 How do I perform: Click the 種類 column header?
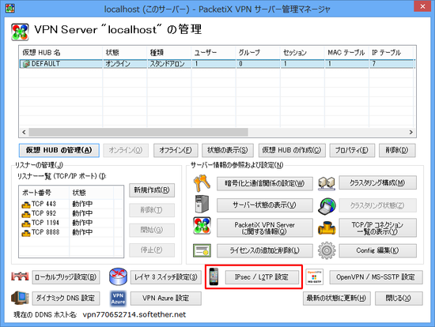pos(169,52)
